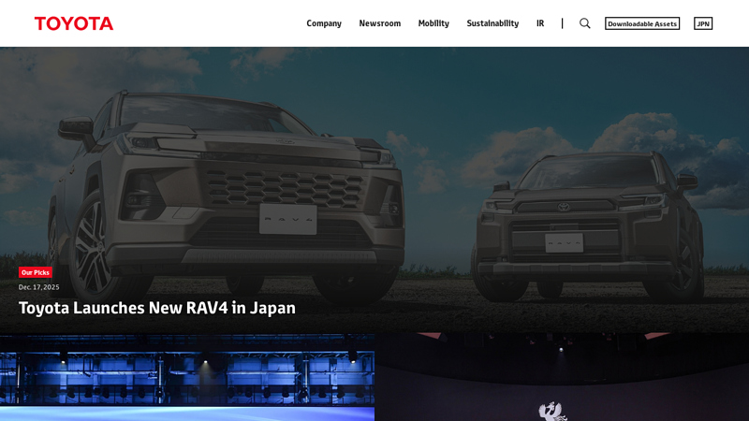The width and height of the screenshot is (749, 421).
Task: Open the Company menu
Action: click(x=324, y=23)
